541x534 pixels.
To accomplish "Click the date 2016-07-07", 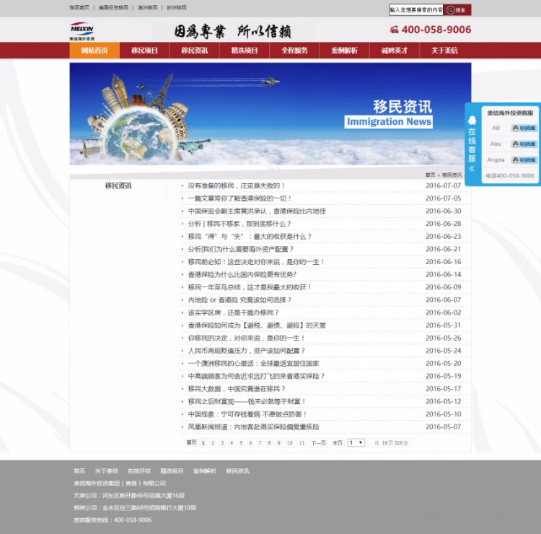I will 444,185.
